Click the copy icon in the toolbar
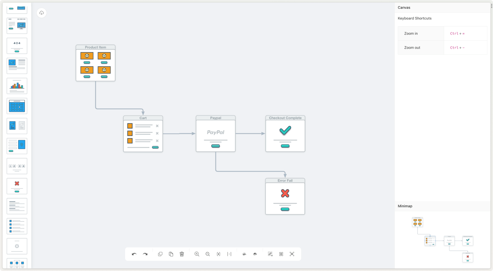Image resolution: width=493 pixels, height=271 pixels. click(160, 254)
